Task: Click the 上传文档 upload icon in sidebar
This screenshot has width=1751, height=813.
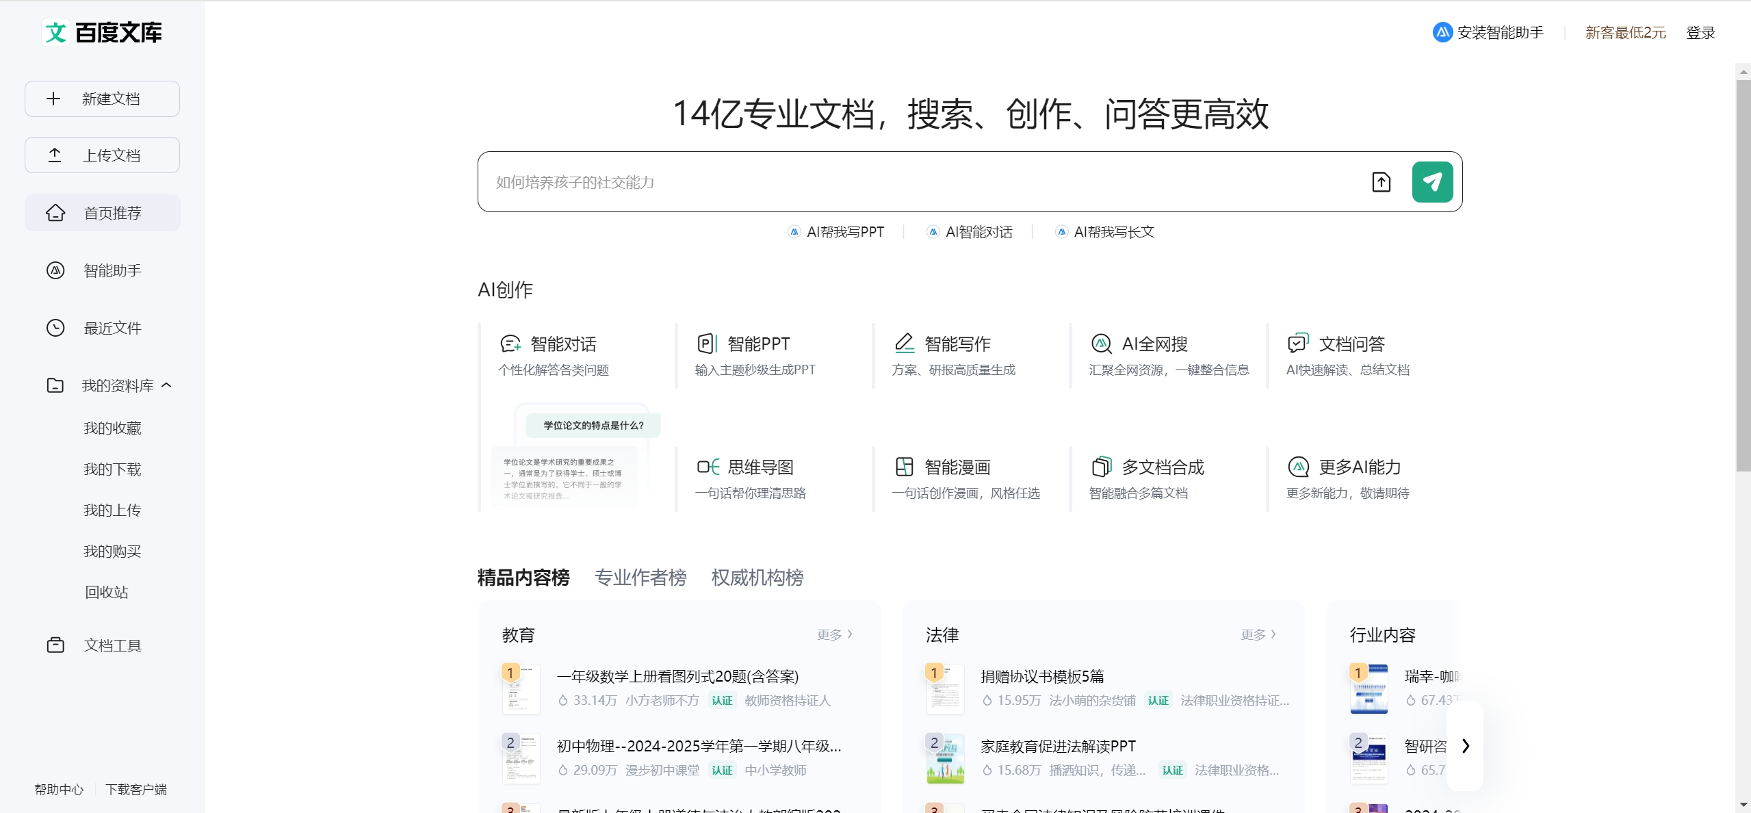Action: coord(55,155)
